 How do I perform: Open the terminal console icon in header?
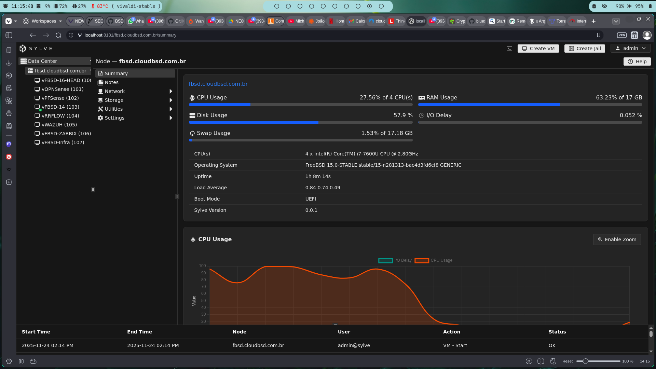(x=509, y=49)
